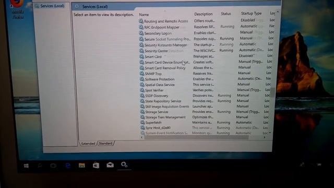Click the Security Center service icon

[x=141, y=51]
